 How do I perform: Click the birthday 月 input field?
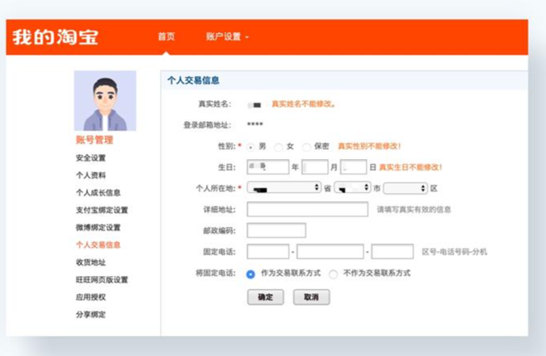pos(315,167)
